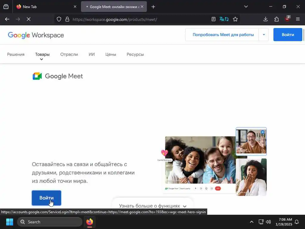Click the Firefox taskbar icon
The height and width of the screenshot is (229, 305).
pyautogui.click(x=90, y=222)
